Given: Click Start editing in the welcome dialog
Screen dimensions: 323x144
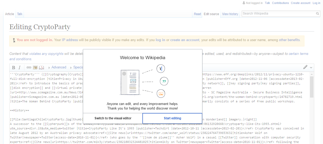Looking at the screenshot, I should 172,118.
